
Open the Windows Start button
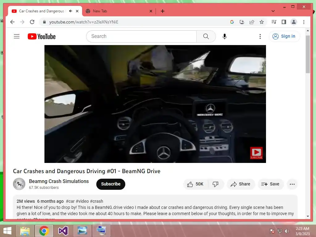[x=7, y=231]
